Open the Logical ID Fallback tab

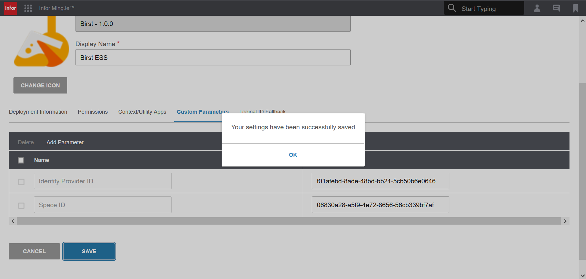point(263,112)
